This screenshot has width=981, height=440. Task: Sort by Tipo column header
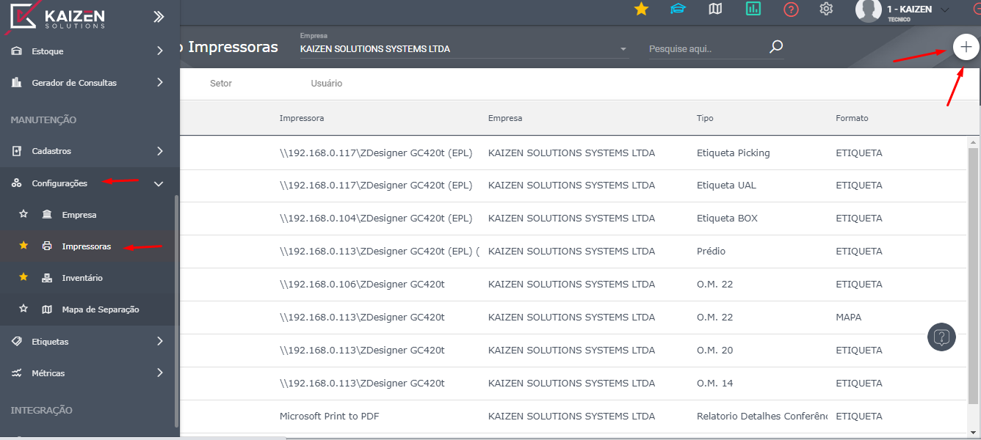click(x=705, y=118)
